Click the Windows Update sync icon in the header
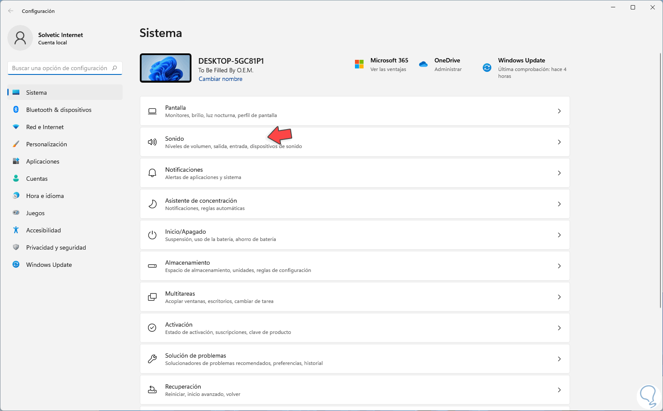This screenshot has height=411, width=663. click(487, 68)
